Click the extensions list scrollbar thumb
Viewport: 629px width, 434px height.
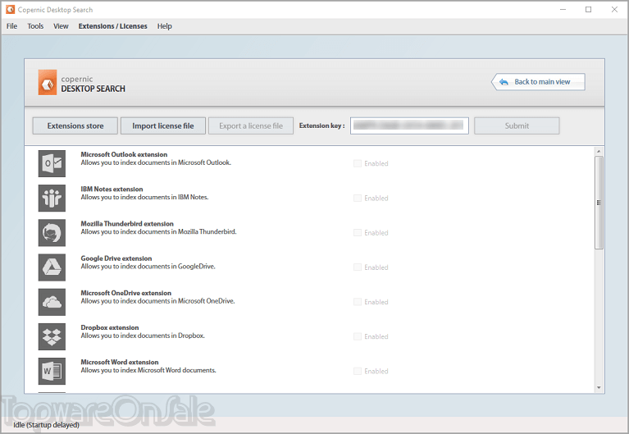pos(599,203)
